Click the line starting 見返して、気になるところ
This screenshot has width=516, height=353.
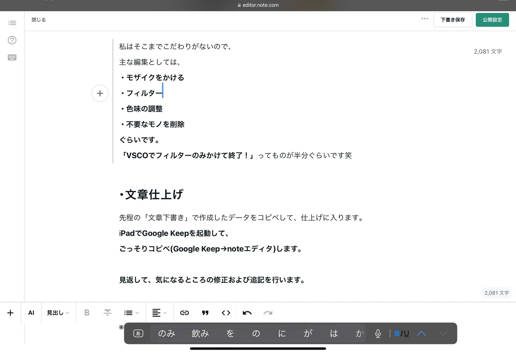tap(212, 280)
